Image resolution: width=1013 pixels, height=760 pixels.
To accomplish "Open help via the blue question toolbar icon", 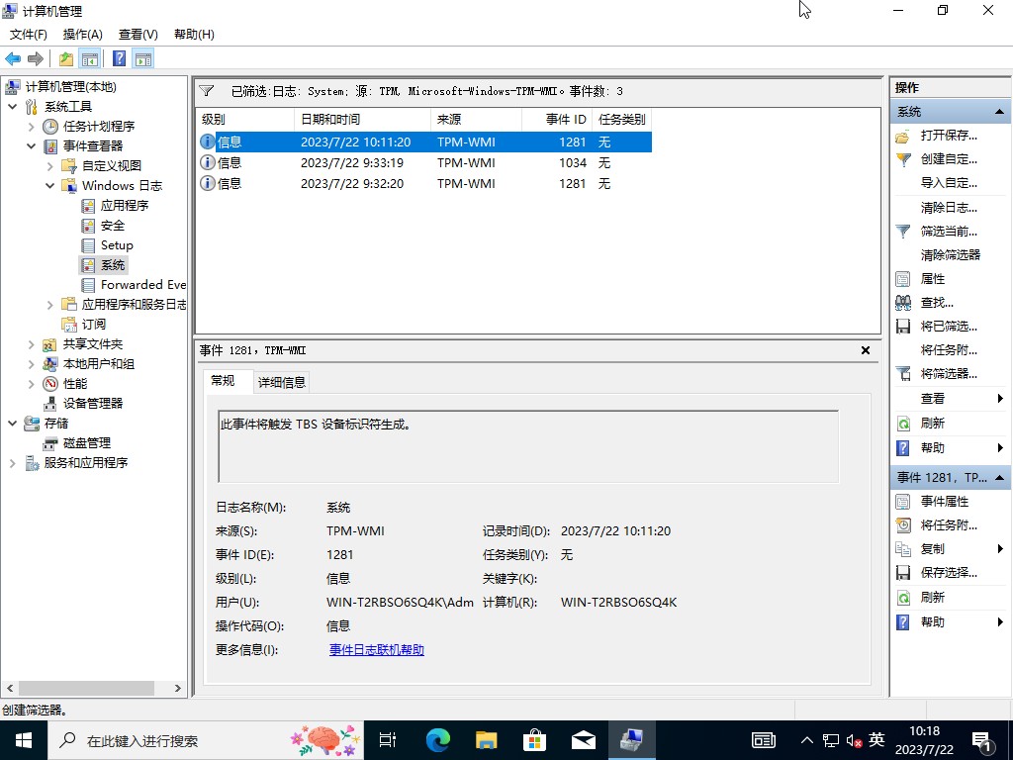I will coord(120,58).
